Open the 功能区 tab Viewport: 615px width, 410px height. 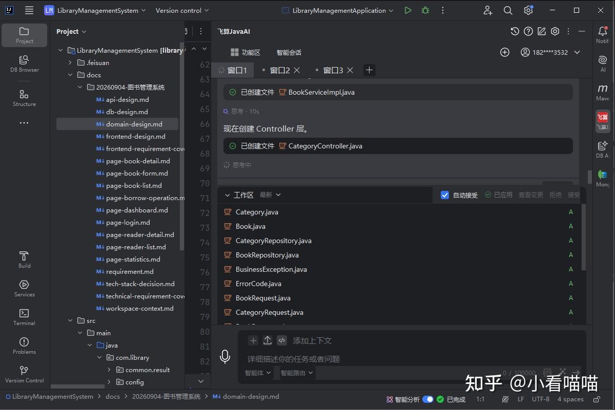coord(245,52)
